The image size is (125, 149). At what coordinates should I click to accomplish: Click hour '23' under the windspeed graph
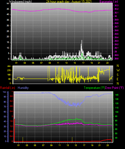[107, 63]
